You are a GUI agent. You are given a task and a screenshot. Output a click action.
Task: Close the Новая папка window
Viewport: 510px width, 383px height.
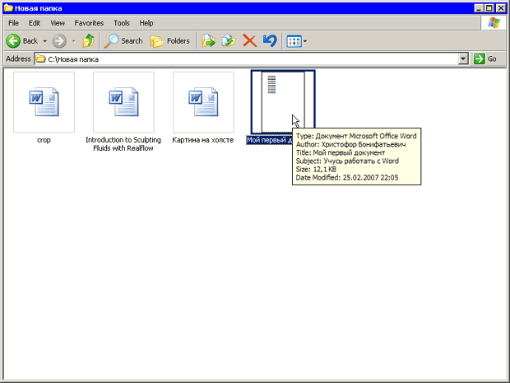click(x=501, y=8)
